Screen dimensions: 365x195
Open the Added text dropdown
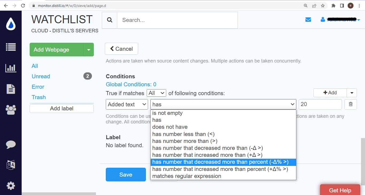[127, 104]
